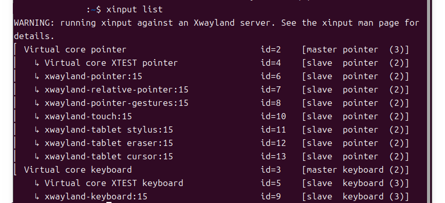The width and height of the screenshot is (445, 203).
Task: Click the 'xinput list' command text
Action: (135, 9)
